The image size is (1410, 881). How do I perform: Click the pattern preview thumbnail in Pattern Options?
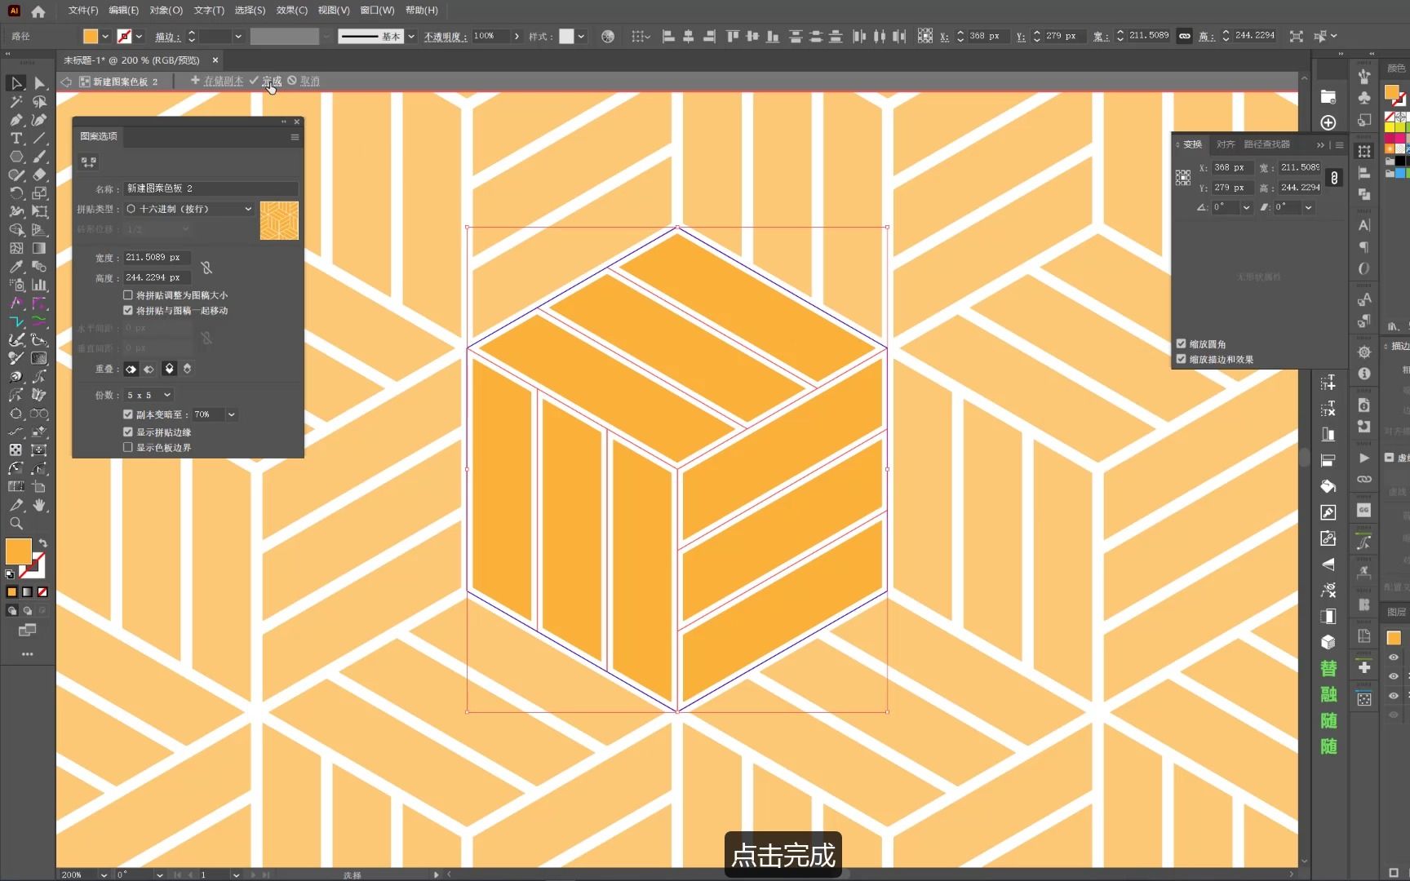(279, 220)
